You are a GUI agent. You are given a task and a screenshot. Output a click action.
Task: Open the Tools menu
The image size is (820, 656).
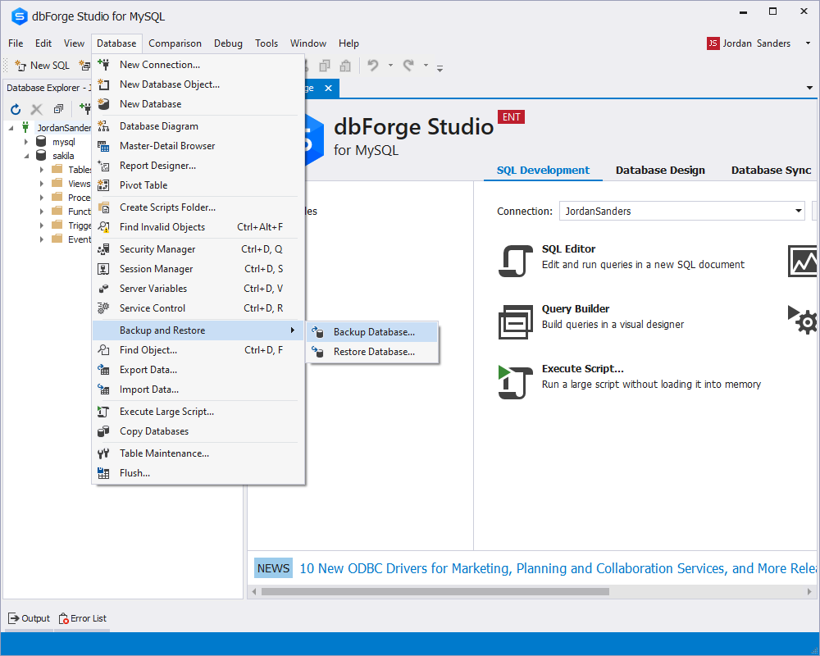[266, 43]
